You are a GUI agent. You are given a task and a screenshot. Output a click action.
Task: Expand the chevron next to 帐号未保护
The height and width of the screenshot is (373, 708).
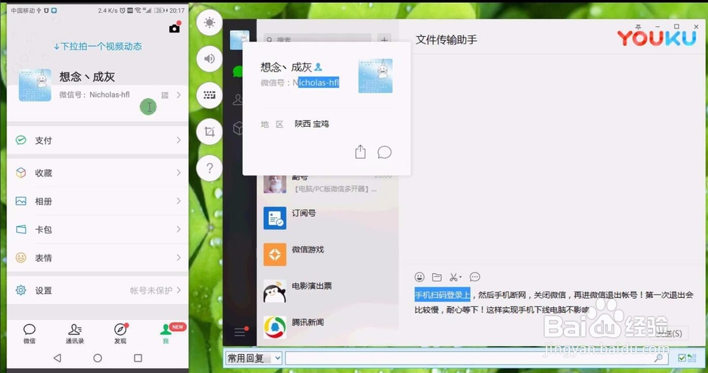coord(179,290)
